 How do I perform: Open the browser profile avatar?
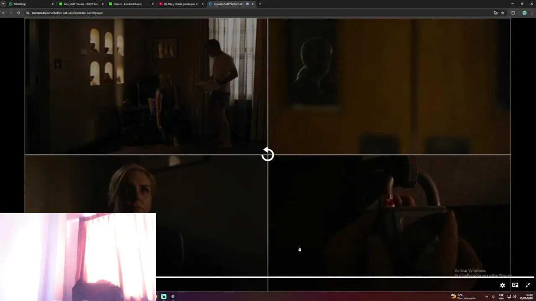click(524, 13)
